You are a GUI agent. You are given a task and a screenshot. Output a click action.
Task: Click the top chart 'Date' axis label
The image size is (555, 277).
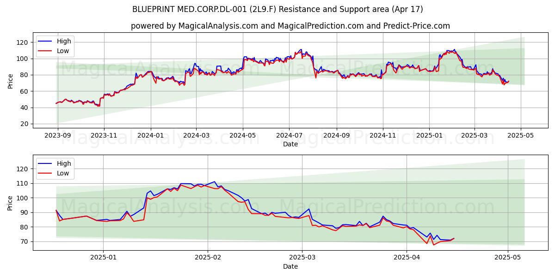point(290,144)
